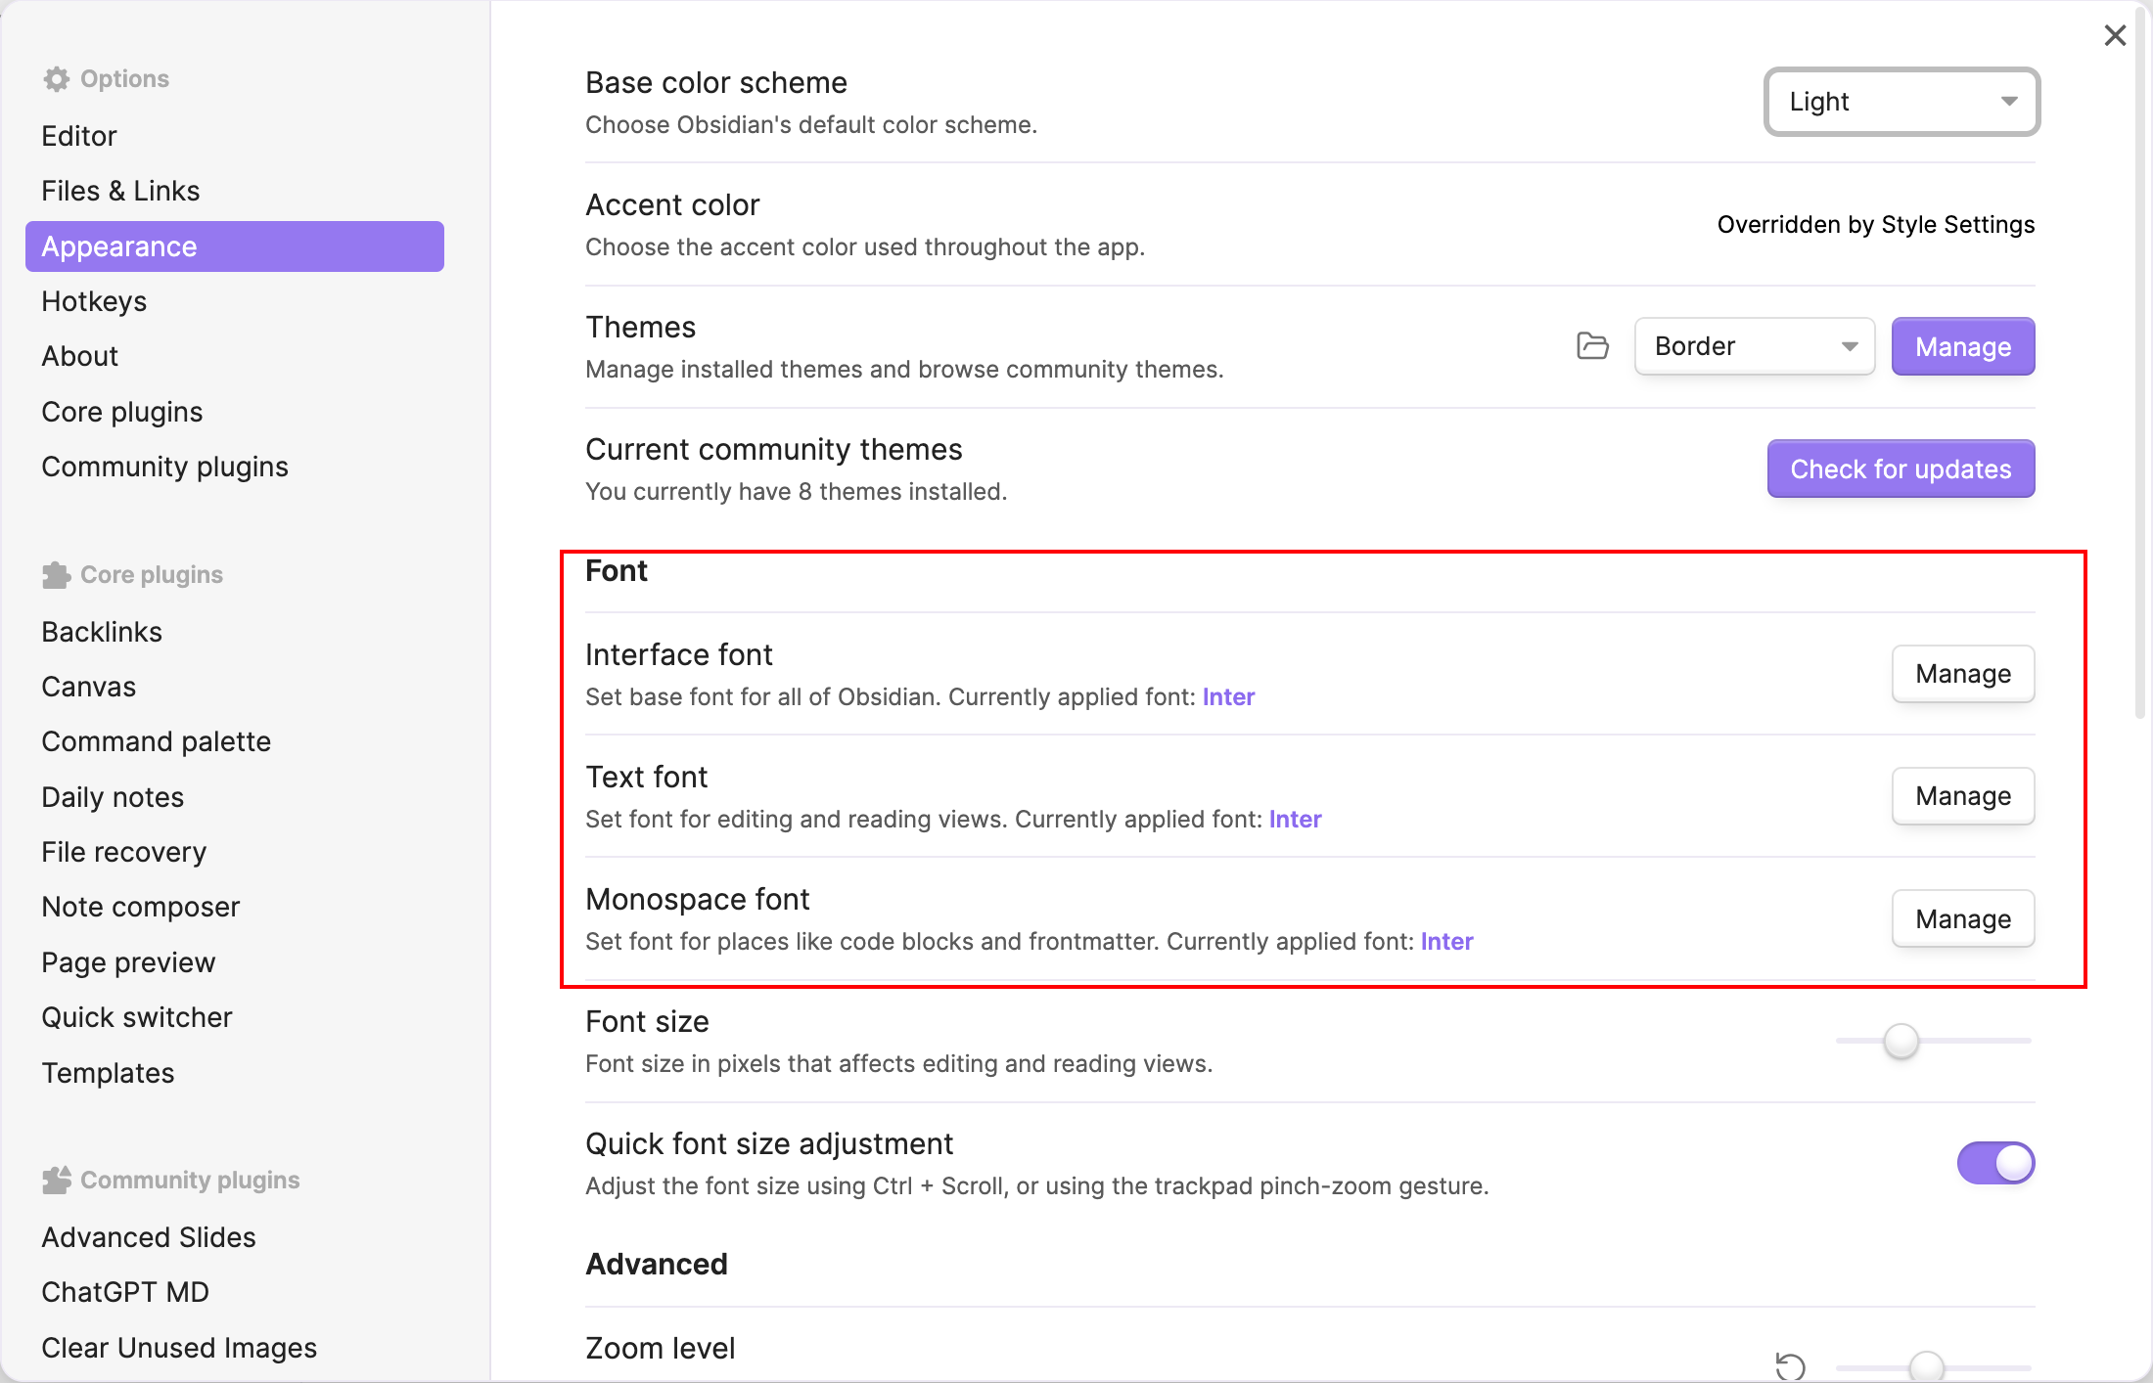This screenshot has height=1383, width=2153.
Task: Open Daily notes plugin settings
Action: coord(113,796)
